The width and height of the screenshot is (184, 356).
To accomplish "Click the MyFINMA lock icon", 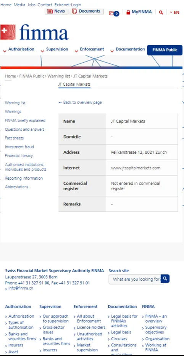I will pos(128,12).
